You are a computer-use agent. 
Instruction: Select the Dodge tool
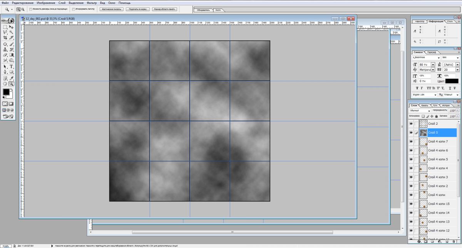point(11,60)
